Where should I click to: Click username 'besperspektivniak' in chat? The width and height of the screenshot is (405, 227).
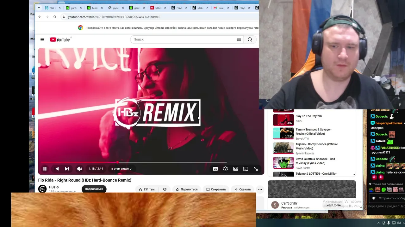click(389, 123)
